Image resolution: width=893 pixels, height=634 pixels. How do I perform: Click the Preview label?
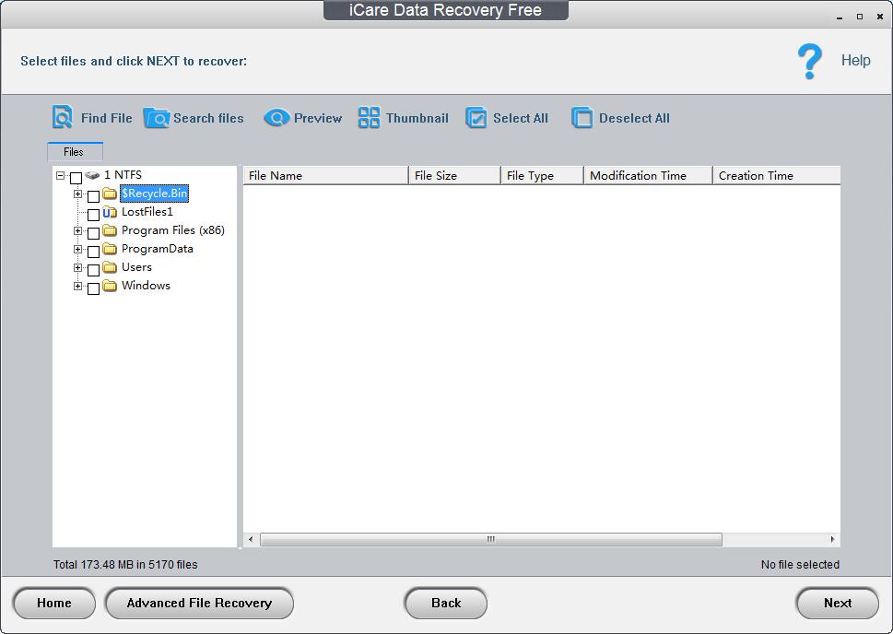318,118
